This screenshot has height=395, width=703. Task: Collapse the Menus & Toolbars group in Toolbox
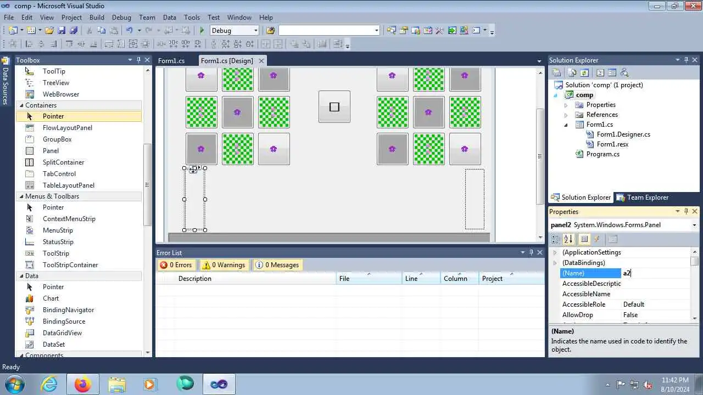click(x=21, y=196)
